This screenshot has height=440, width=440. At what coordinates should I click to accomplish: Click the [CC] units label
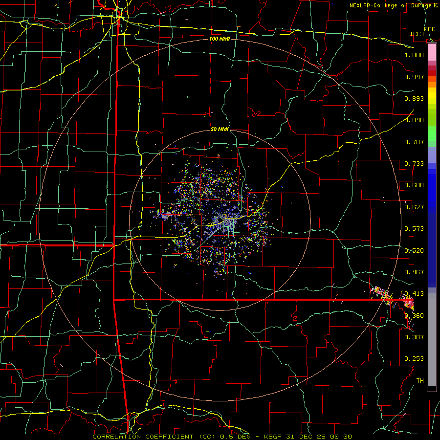point(418,34)
